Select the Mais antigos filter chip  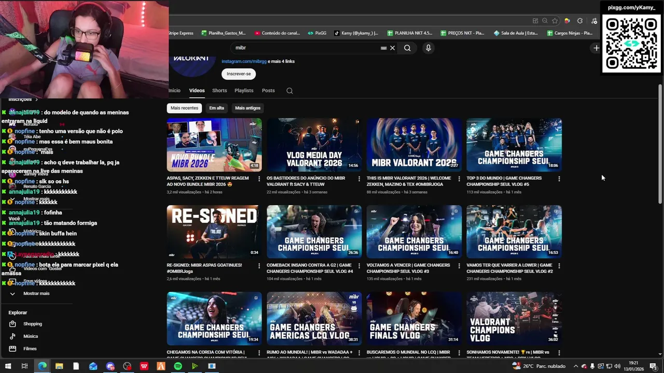[247, 108]
